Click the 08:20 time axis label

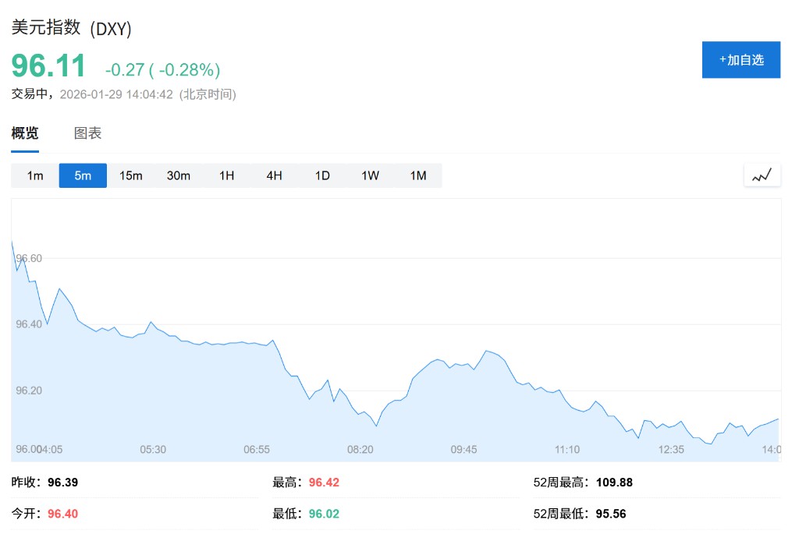[x=360, y=450]
